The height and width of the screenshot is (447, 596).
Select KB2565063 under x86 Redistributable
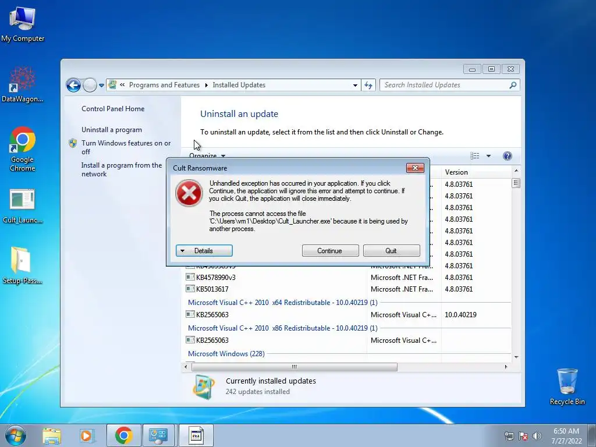pos(212,340)
